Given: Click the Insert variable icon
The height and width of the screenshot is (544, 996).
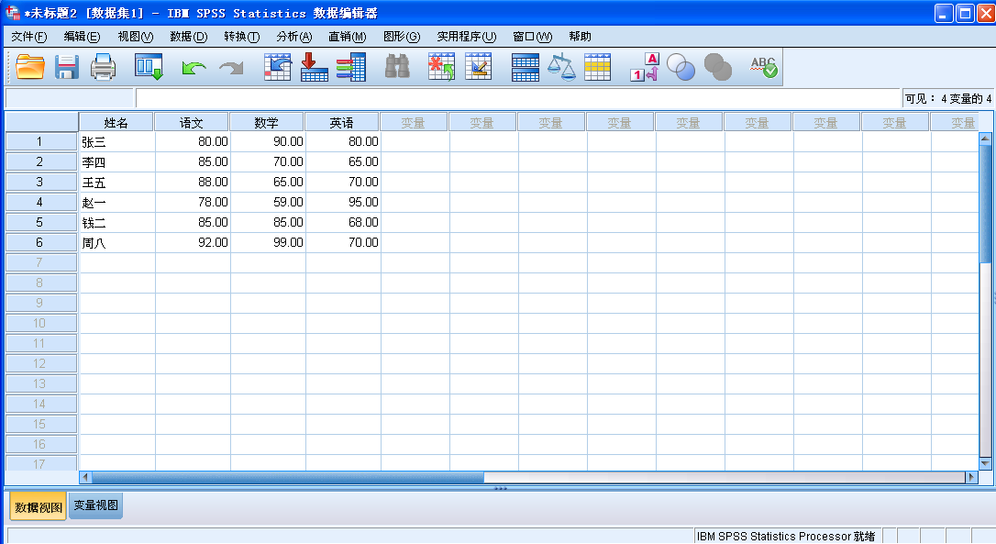Looking at the screenshot, I should coord(479,67).
